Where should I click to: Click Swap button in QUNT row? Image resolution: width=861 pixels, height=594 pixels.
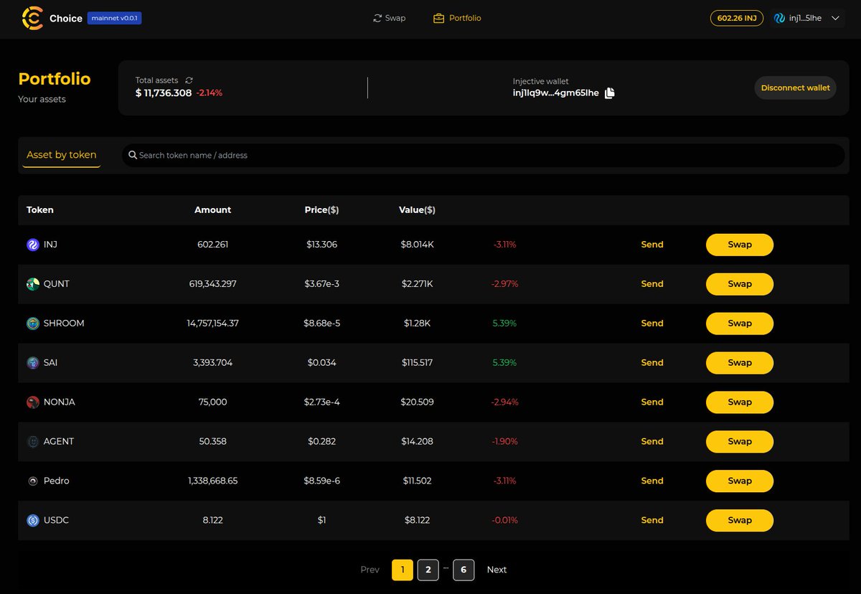point(740,284)
